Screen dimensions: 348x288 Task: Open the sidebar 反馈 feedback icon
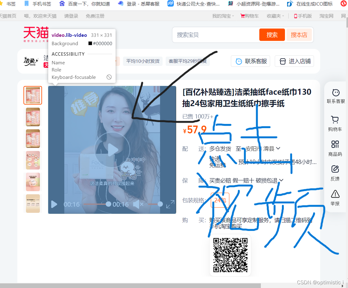335,169
